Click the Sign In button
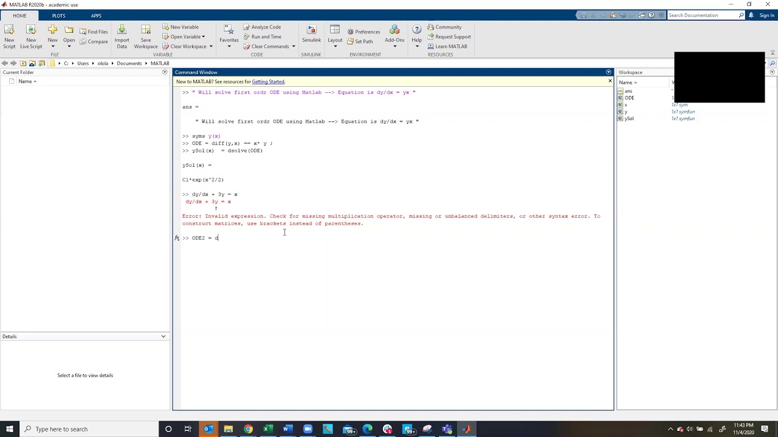 (766, 15)
